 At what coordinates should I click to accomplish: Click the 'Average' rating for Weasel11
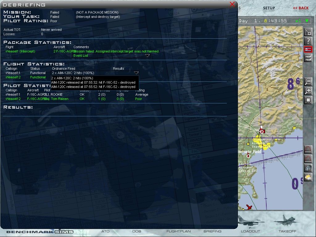142,94
